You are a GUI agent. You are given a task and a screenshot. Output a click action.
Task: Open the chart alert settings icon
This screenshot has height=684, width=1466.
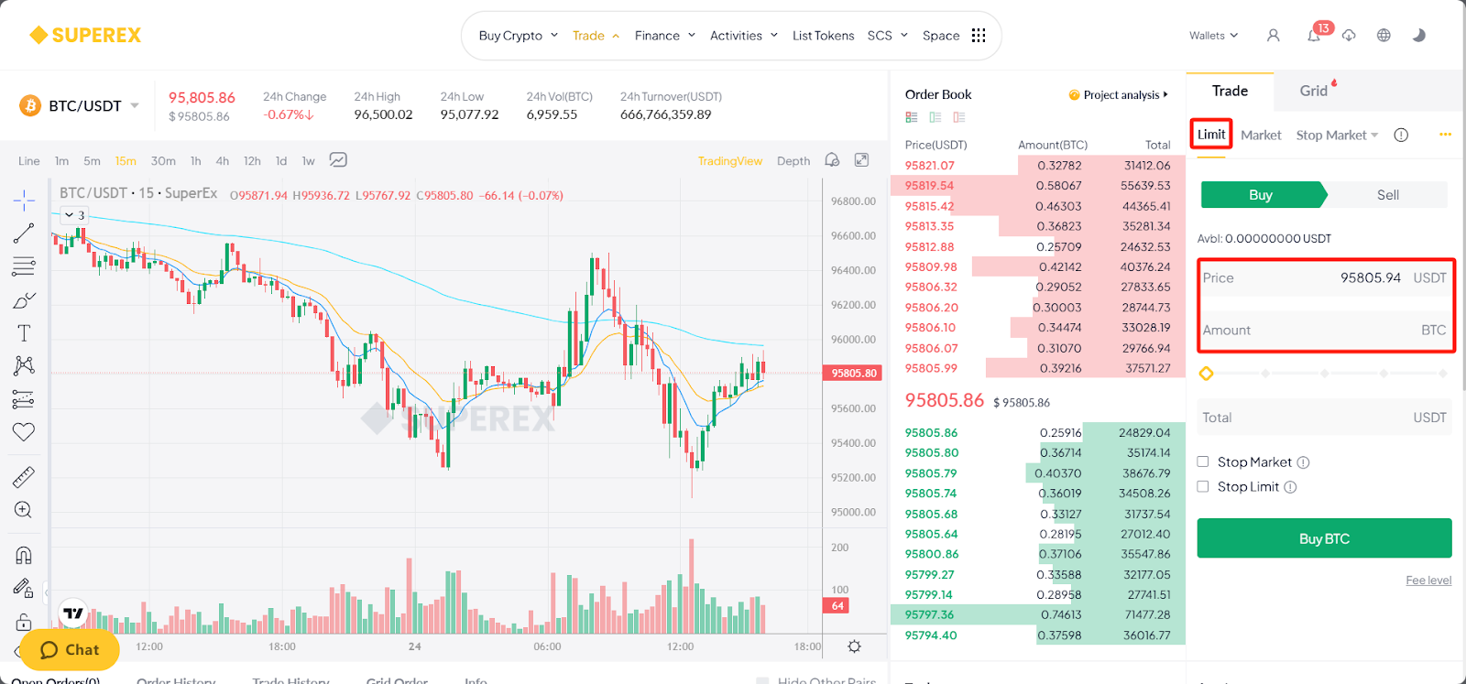click(x=832, y=159)
